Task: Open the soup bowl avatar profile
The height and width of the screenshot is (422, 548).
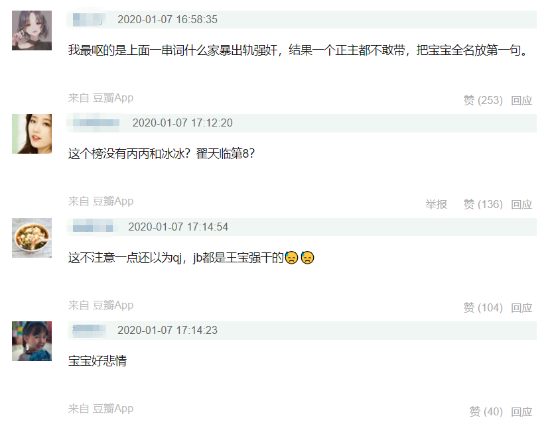Action: 32,238
